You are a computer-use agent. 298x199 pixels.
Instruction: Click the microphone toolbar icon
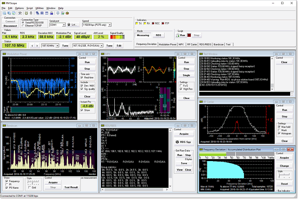point(31,13)
